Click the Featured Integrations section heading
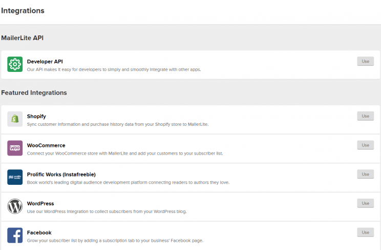The height and width of the screenshot is (250, 381). coord(34,93)
